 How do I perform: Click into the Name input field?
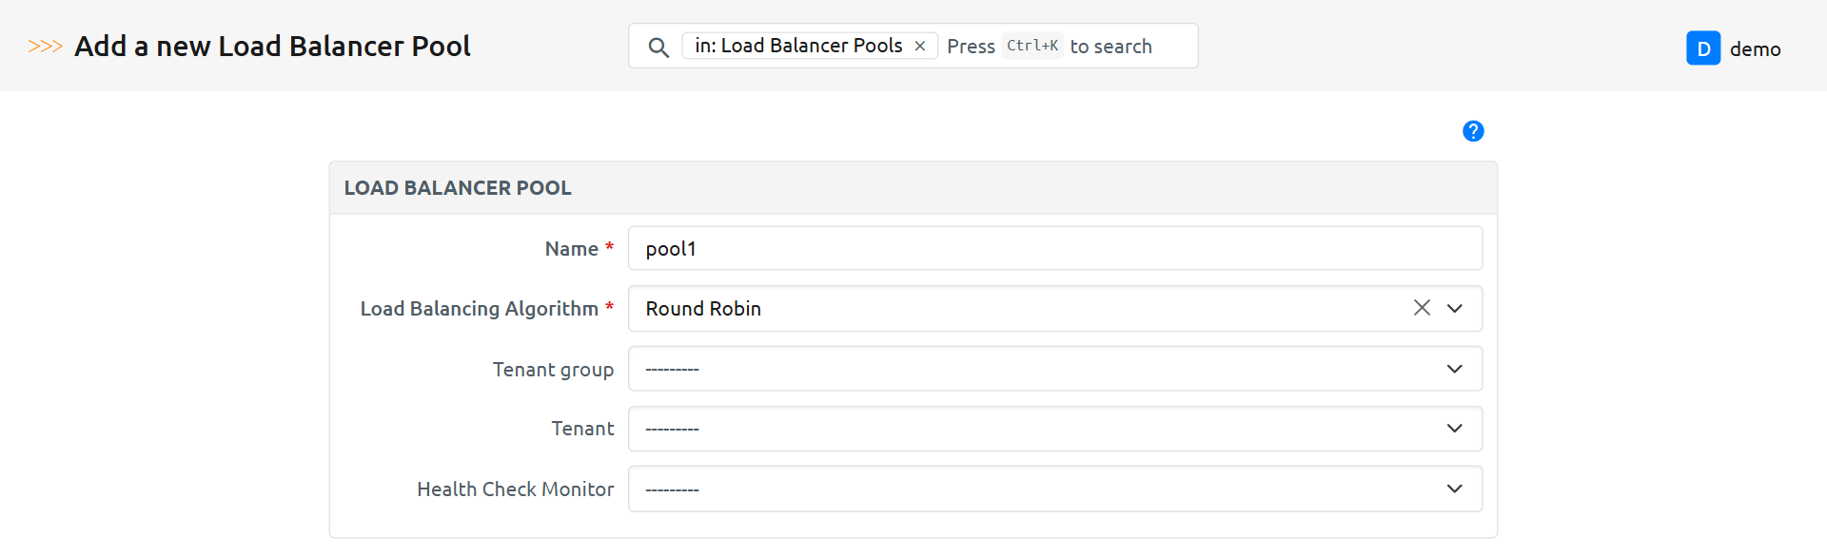pyautogui.click(x=1054, y=249)
